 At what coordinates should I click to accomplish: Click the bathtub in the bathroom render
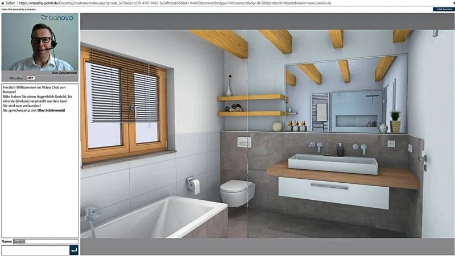154,219
